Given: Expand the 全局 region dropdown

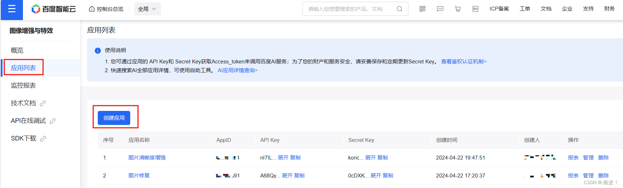Looking at the screenshot, I should pyautogui.click(x=148, y=9).
